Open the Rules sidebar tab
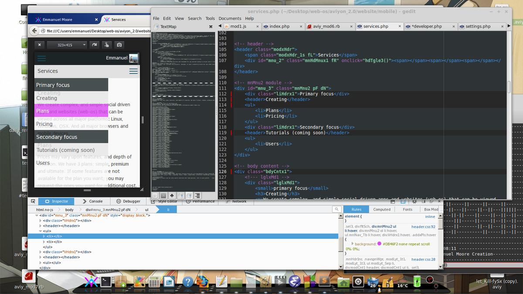 pyautogui.click(x=357, y=210)
